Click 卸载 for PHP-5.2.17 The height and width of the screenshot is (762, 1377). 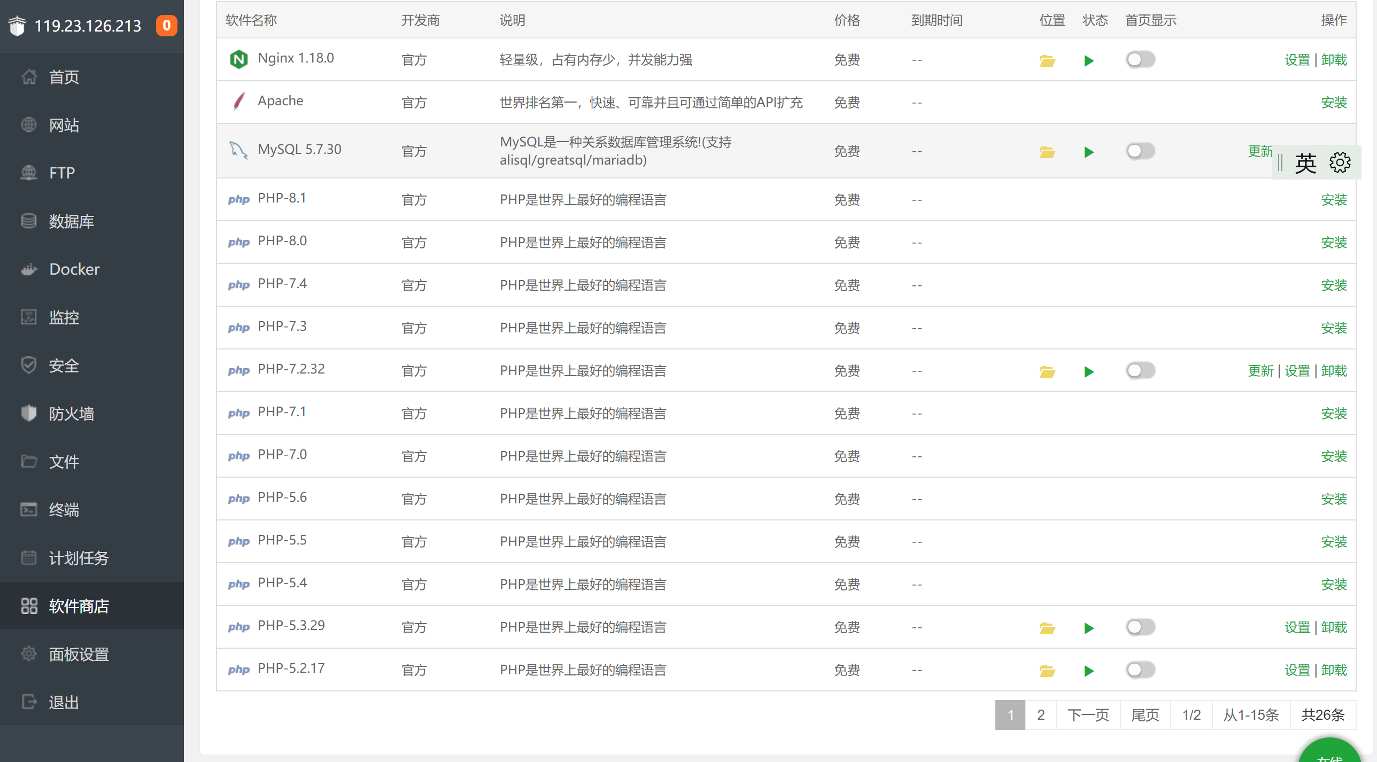click(1334, 670)
